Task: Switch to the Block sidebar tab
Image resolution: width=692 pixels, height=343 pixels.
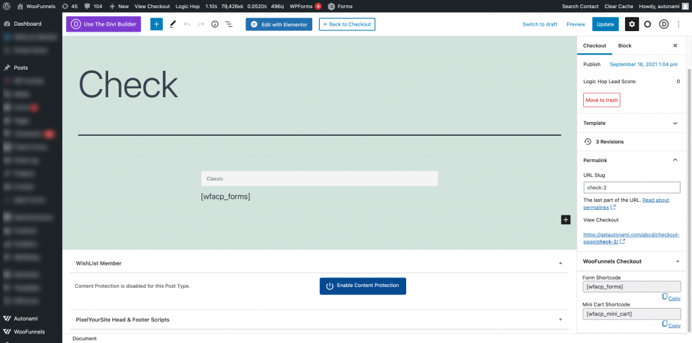Action: tap(624, 46)
